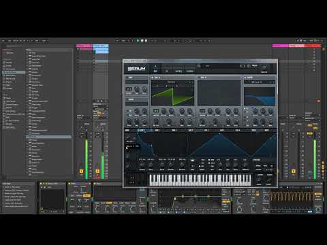This screenshot has width=327, height=245.
Task: Click Serum's Master volume knob
Action: point(264,67)
